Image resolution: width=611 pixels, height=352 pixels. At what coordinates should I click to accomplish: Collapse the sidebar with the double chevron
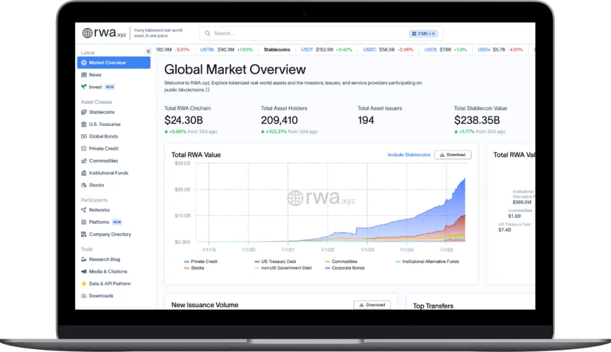pyautogui.click(x=148, y=51)
